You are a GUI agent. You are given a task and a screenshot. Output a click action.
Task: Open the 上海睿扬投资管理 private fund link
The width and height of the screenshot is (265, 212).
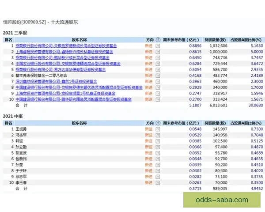coord(64,52)
